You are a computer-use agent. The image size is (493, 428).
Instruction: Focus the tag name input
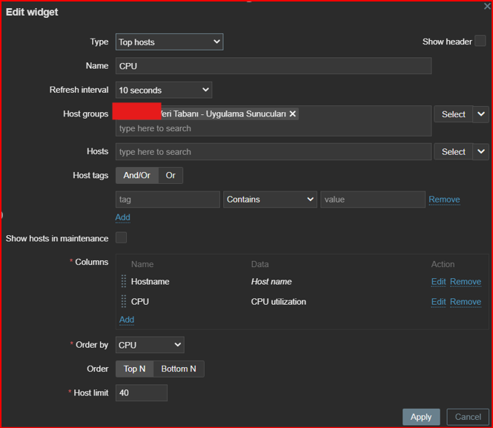[168, 200]
